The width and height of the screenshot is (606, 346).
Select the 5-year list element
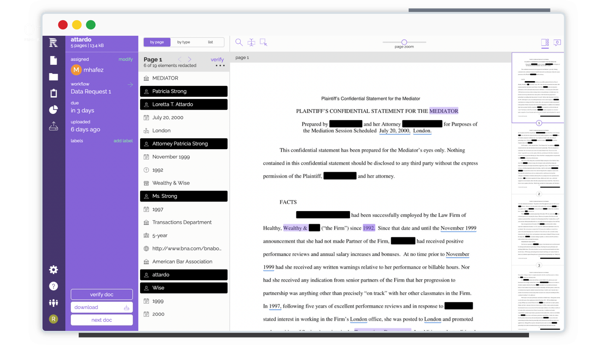184,235
